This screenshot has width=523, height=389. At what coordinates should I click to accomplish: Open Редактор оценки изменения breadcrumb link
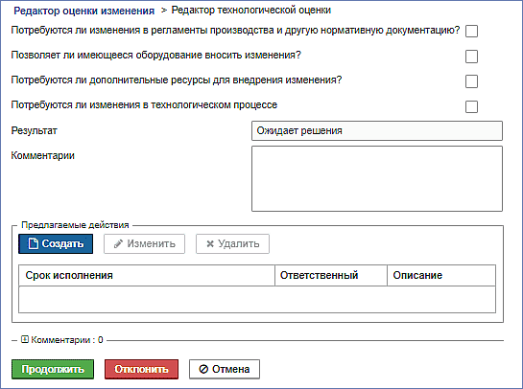(x=84, y=11)
